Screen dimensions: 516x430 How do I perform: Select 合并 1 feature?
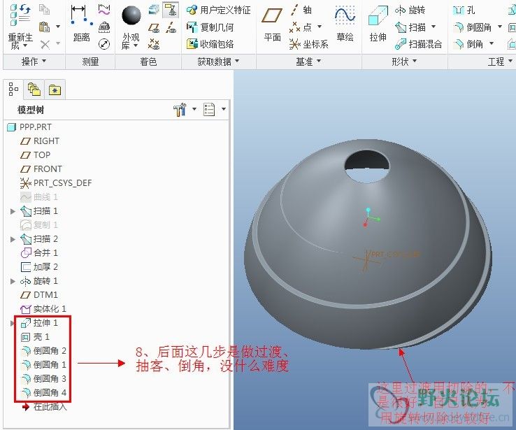click(x=39, y=253)
